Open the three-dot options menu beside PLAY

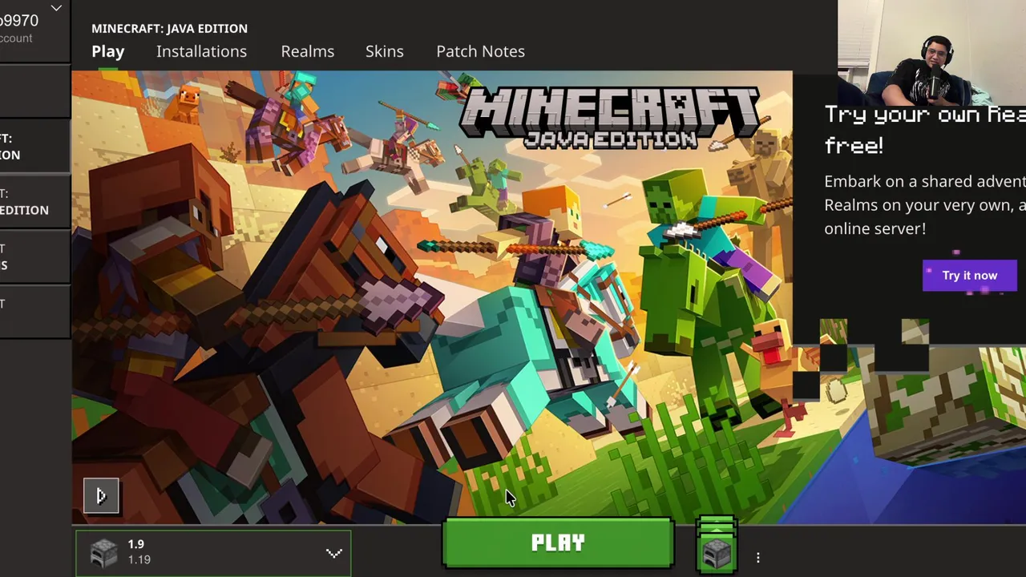click(758, 557)
